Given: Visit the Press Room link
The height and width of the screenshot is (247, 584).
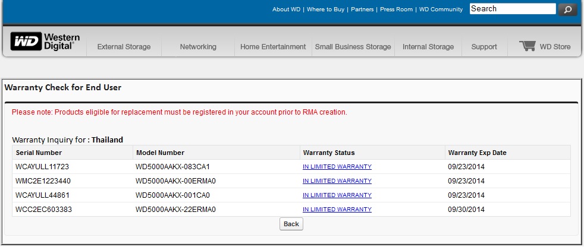Looking at the screenshot, I should tap(397, 9).
